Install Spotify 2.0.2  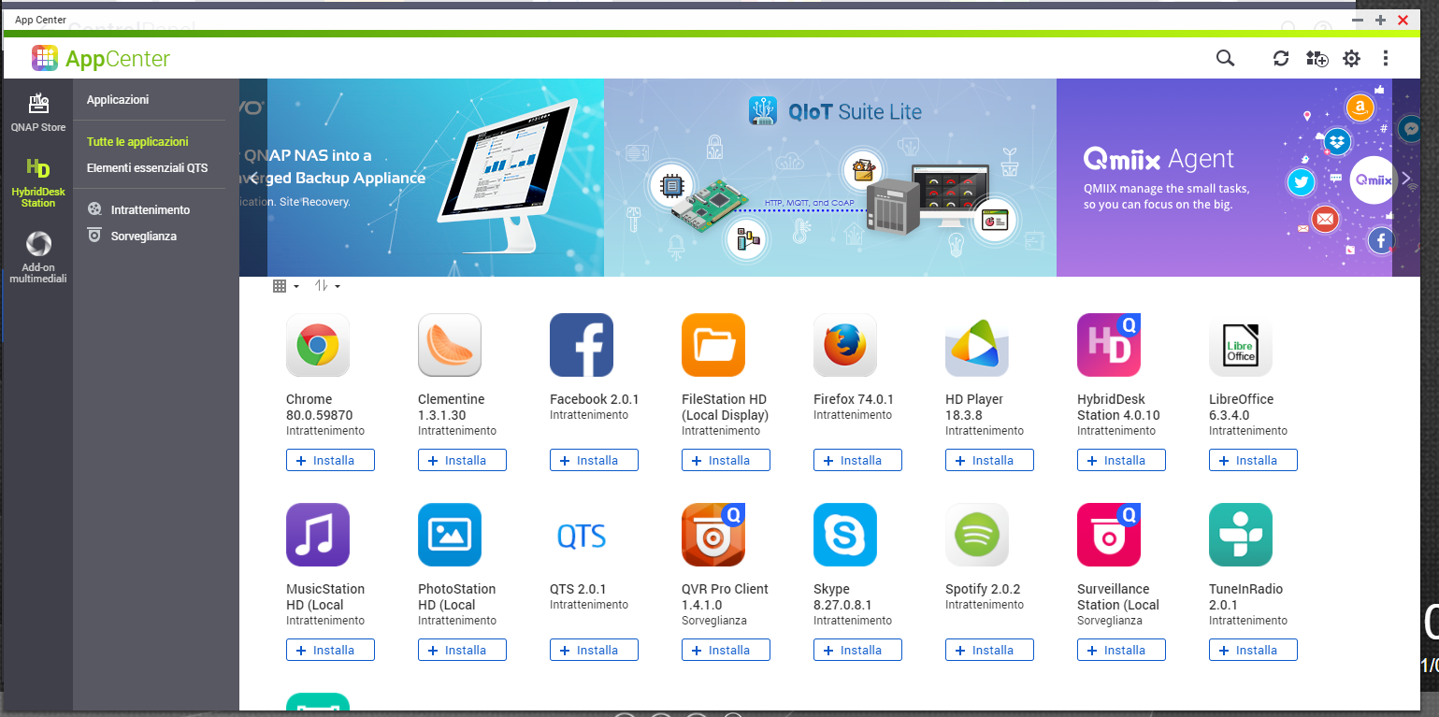coord(989,650)
